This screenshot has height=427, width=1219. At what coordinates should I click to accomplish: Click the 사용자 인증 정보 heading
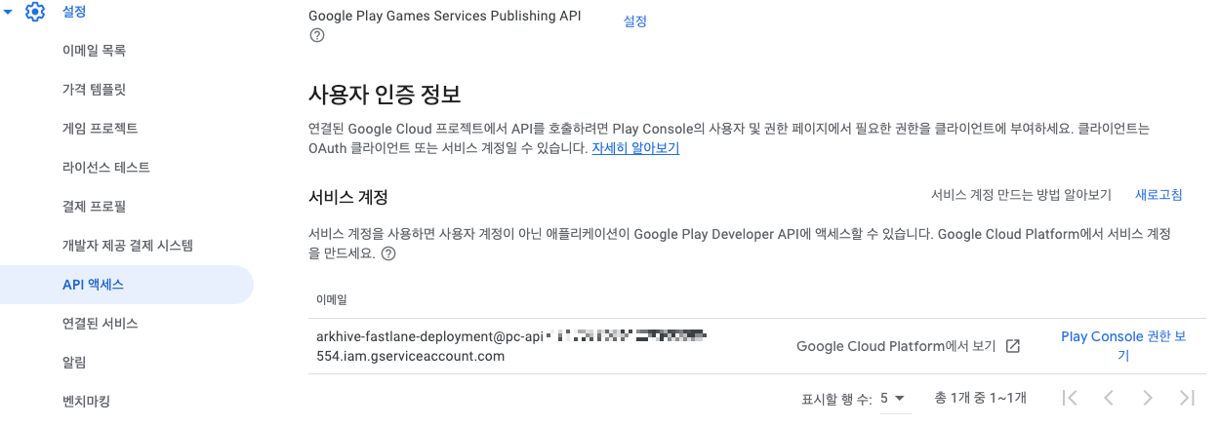coord(385,96)
